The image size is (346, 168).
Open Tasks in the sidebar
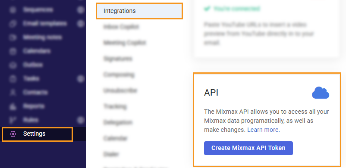[31, 78]
